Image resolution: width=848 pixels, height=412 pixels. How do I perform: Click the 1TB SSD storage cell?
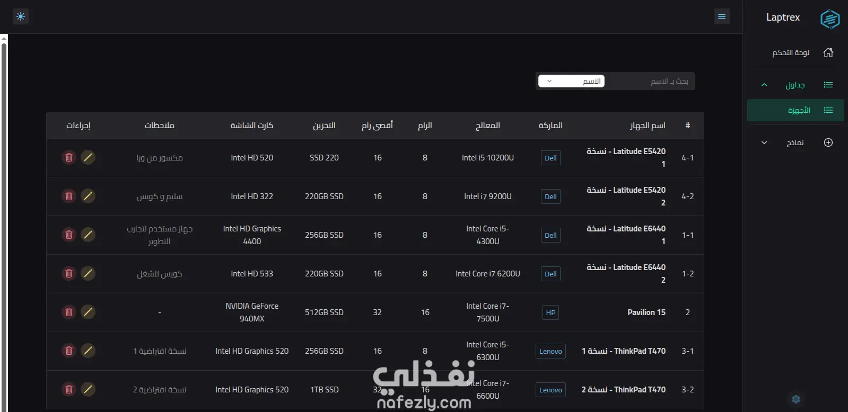pyautogui.click(x=324, y=390)
